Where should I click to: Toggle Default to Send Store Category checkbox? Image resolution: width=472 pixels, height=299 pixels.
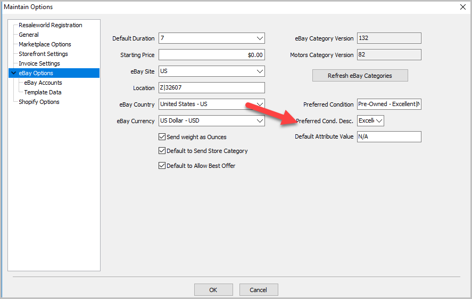tap(162, 151)
